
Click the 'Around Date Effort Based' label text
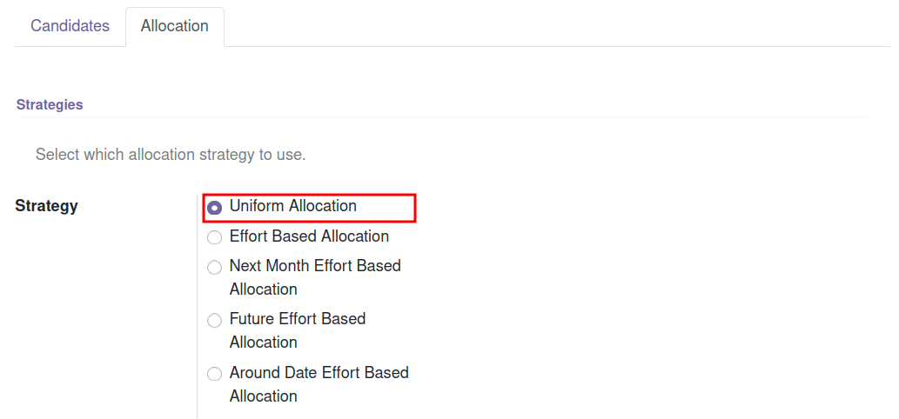click(319, 373)
